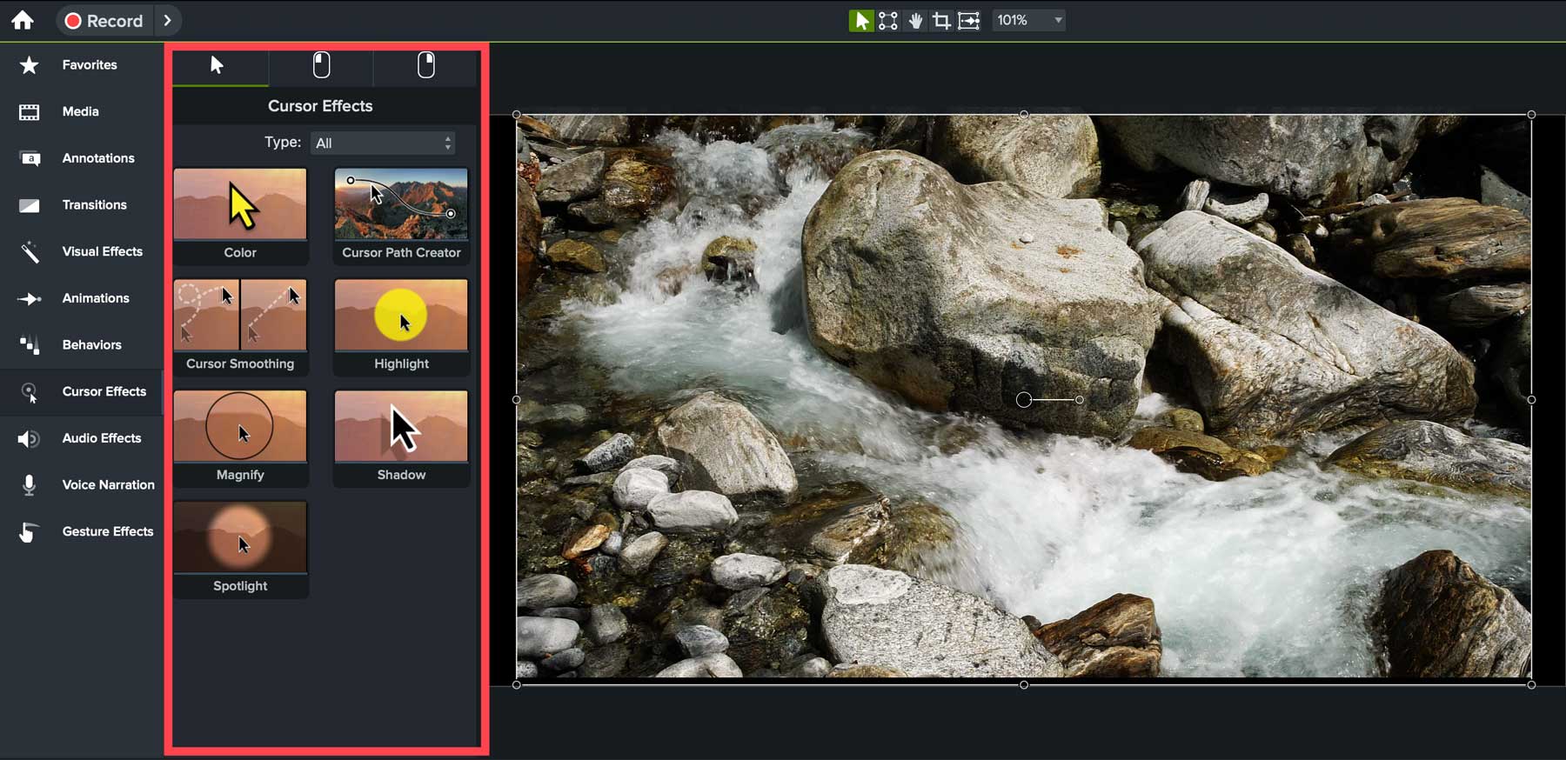Image resolution: width=1566 pixels, height=760 pixels.
Task: Select the Highlight cursor effect
Action: [x=401, y=327]
